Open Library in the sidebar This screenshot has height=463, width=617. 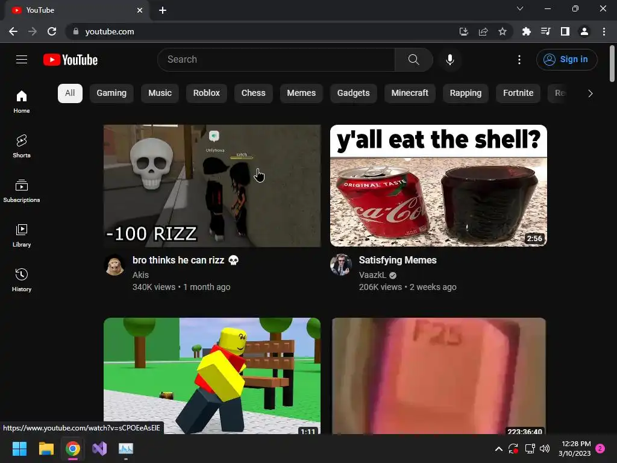22,236
